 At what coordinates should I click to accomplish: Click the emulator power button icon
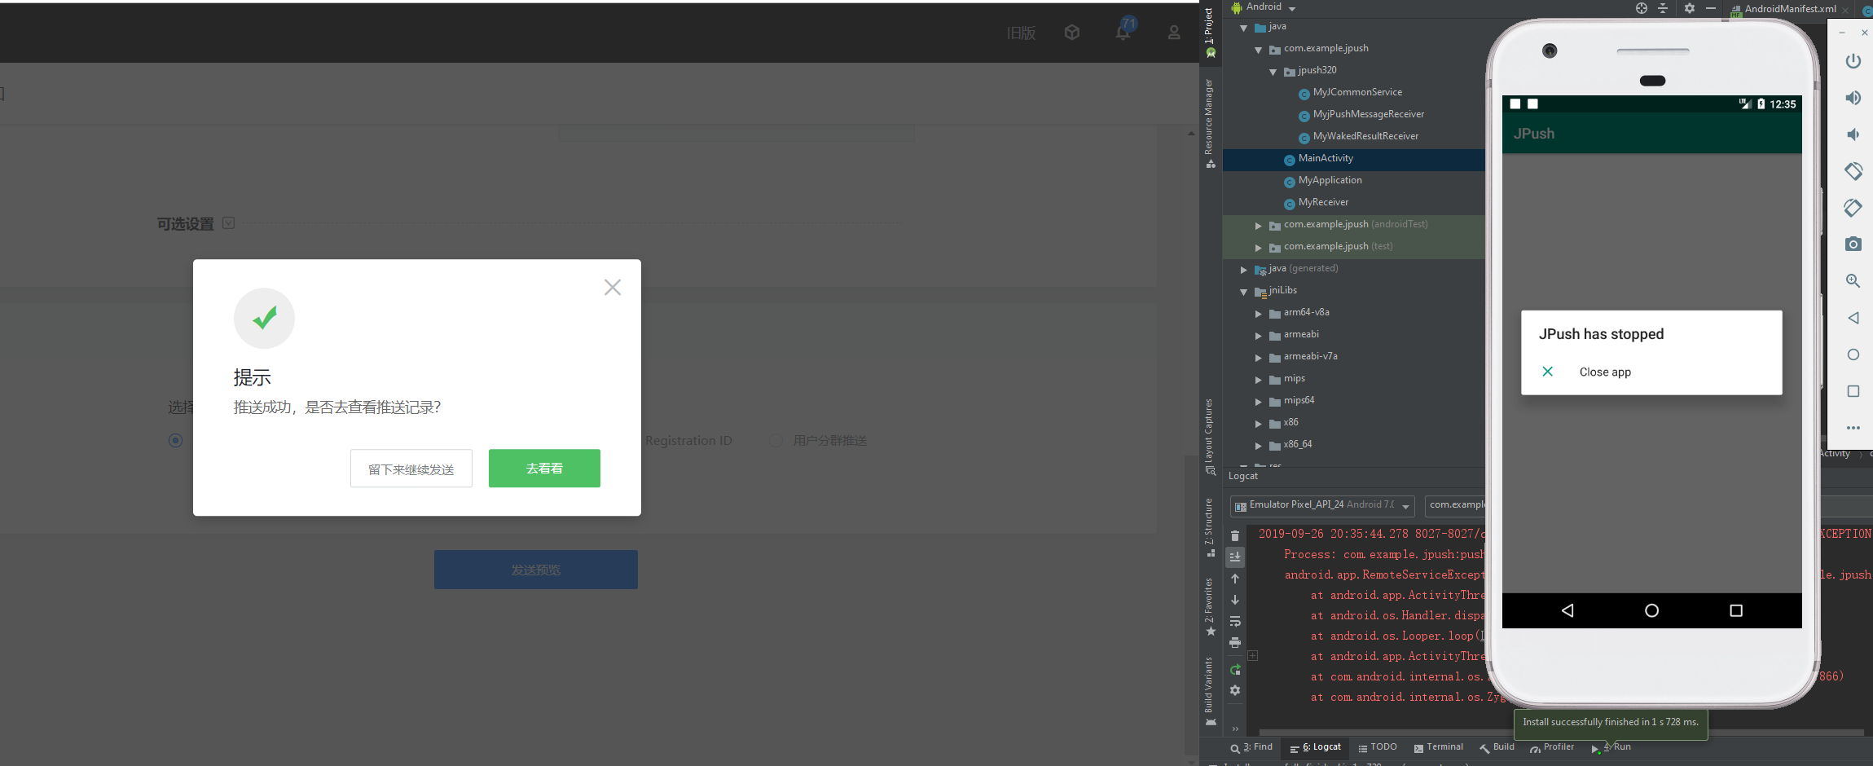click(x=1853, y=61)
